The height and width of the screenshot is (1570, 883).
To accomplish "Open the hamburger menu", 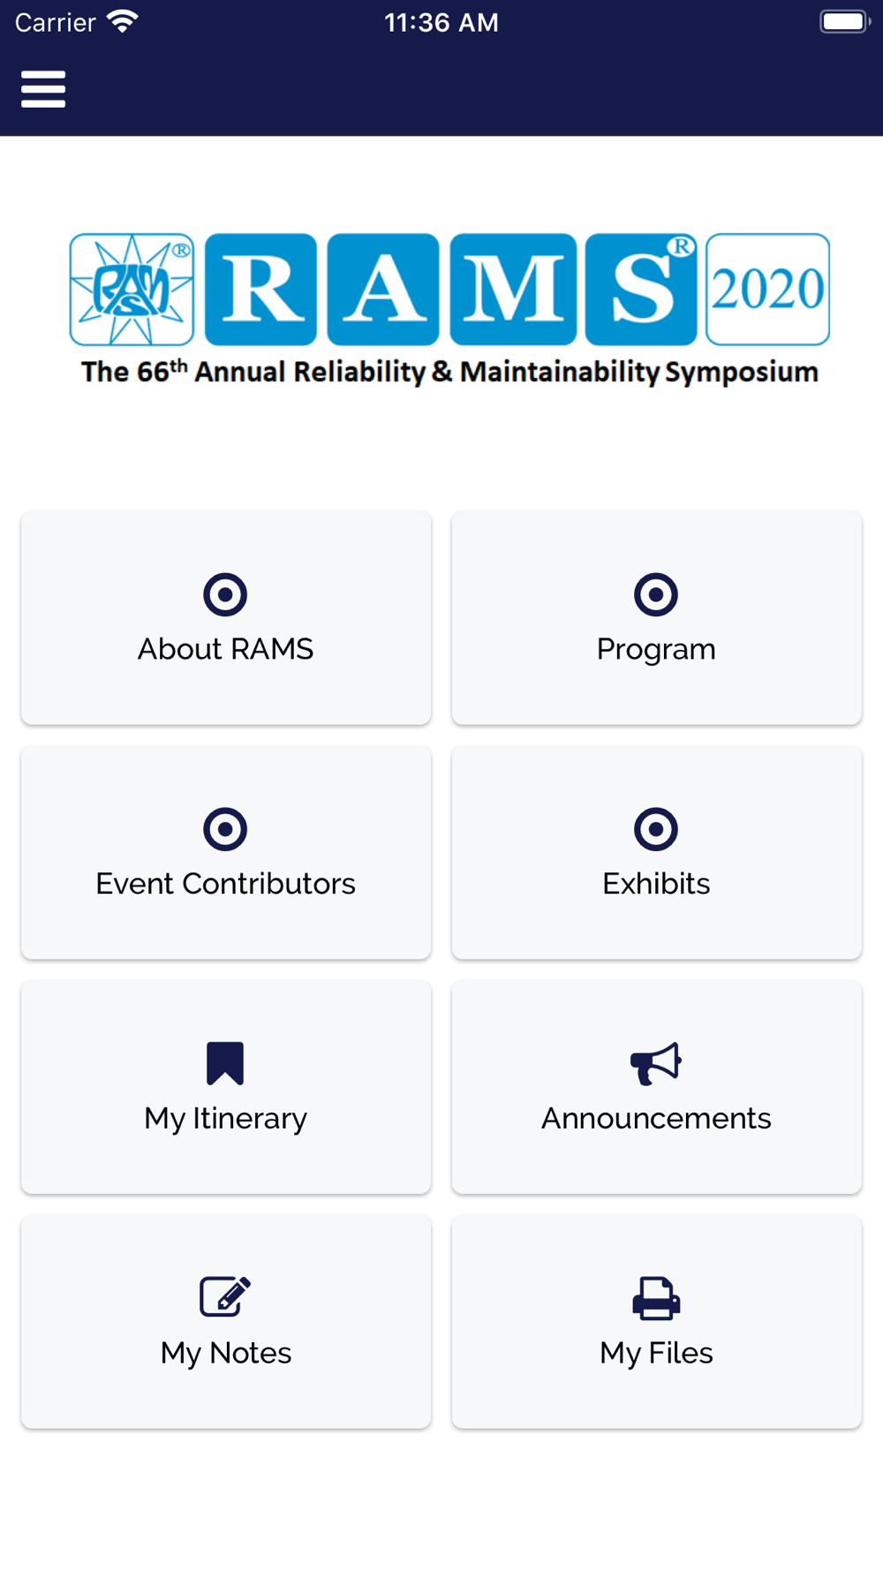I will 43,89.
